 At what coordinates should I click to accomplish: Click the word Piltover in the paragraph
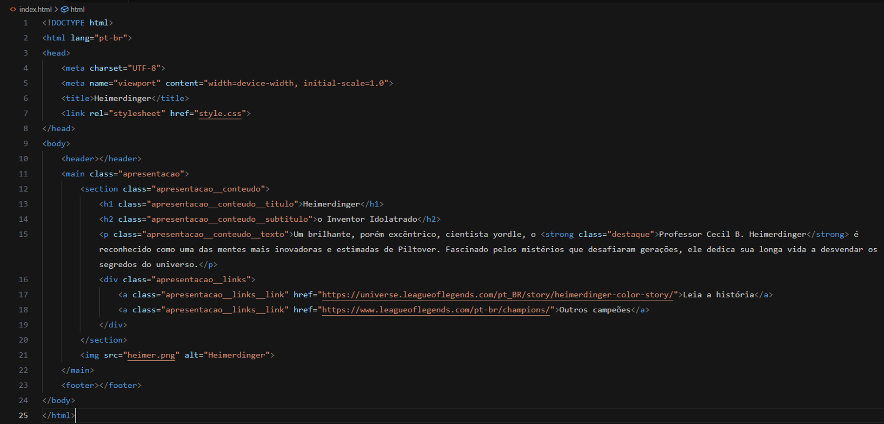(x=417, y=249)
